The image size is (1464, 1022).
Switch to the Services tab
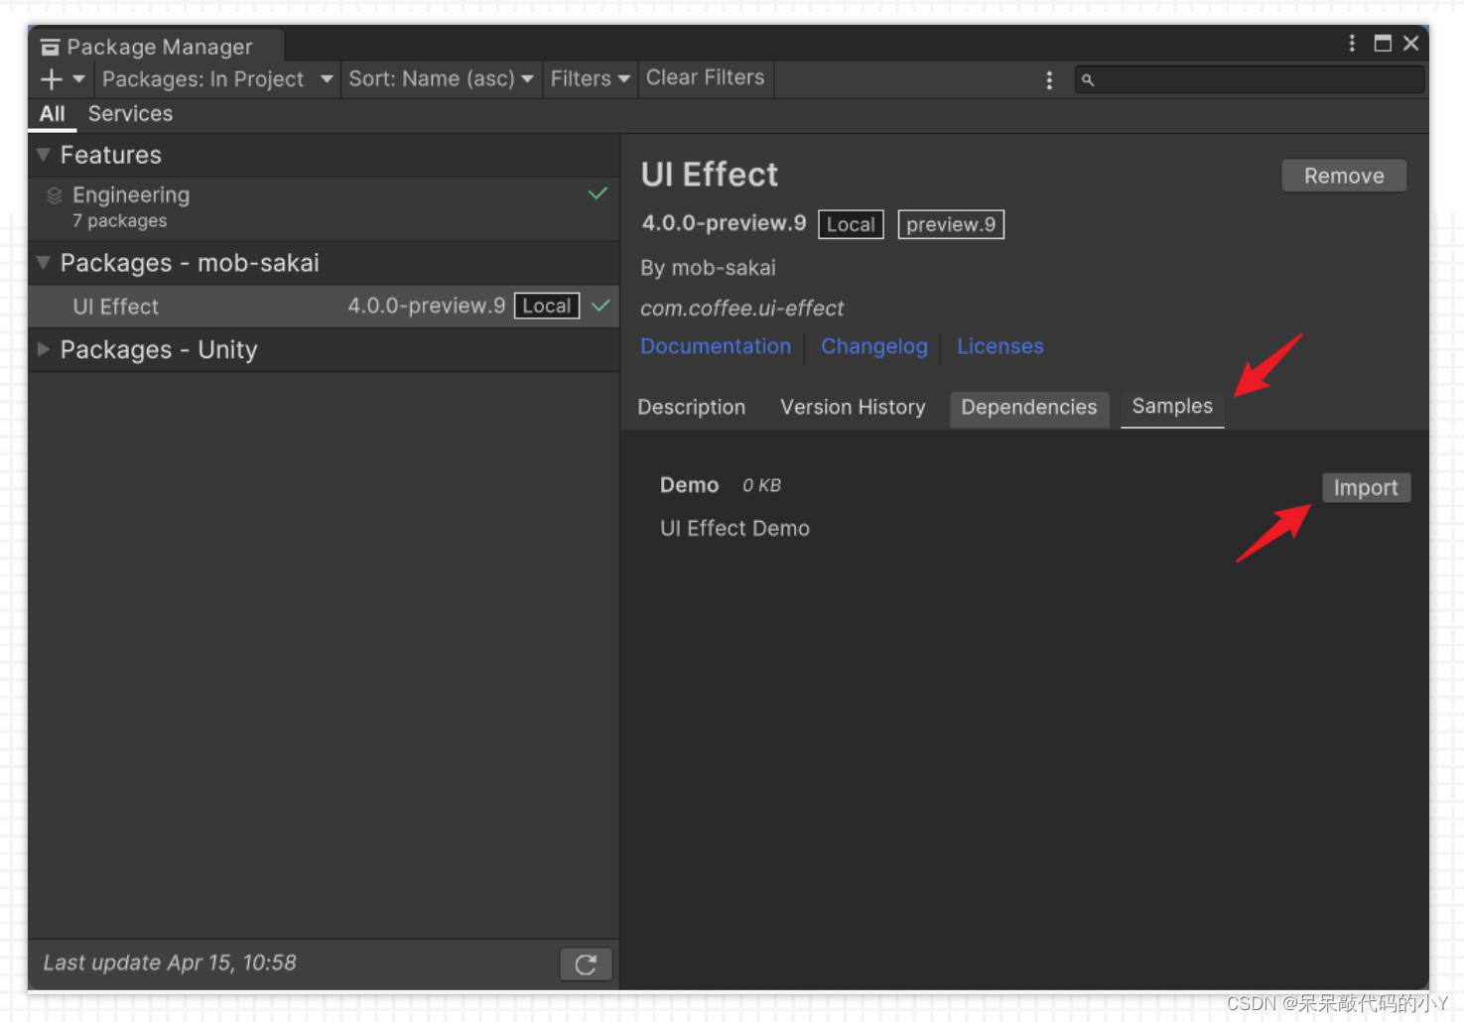[130, 114]
